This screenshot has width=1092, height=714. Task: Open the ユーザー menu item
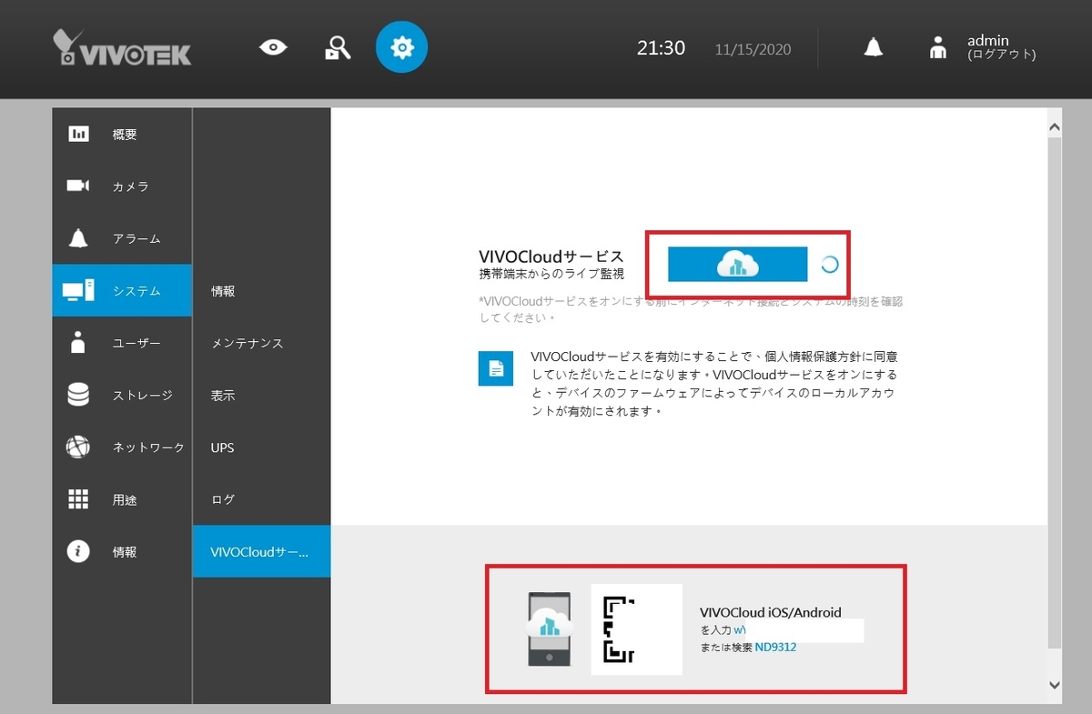[122, 343]
